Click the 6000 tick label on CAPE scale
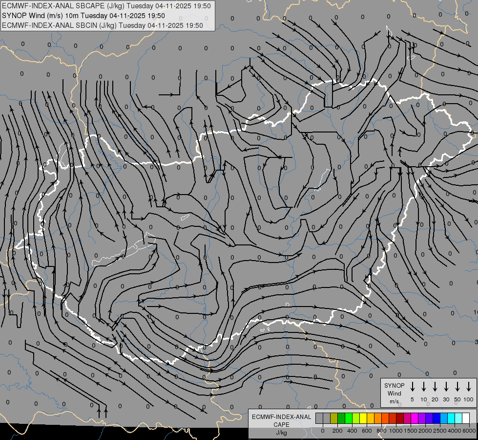 point(469,431)
